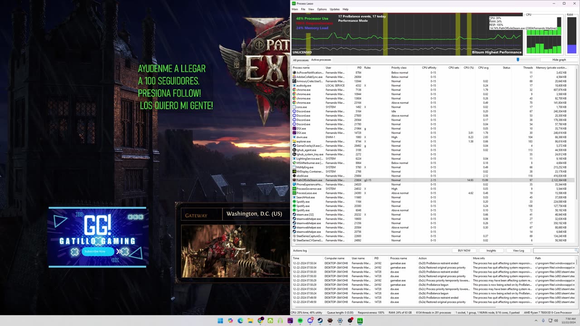
Task: Select the SearchHost.exe process icon
Action: (295, 197)
